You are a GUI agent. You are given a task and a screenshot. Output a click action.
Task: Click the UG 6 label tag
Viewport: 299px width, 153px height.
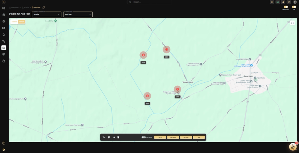coord(166,57)
